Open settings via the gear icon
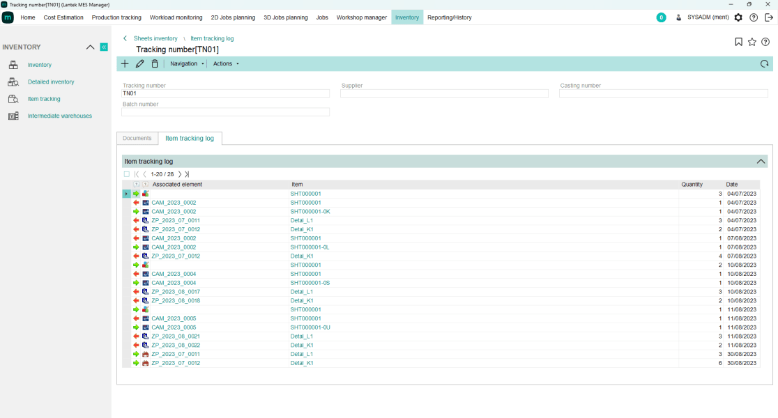 point(738,17)
